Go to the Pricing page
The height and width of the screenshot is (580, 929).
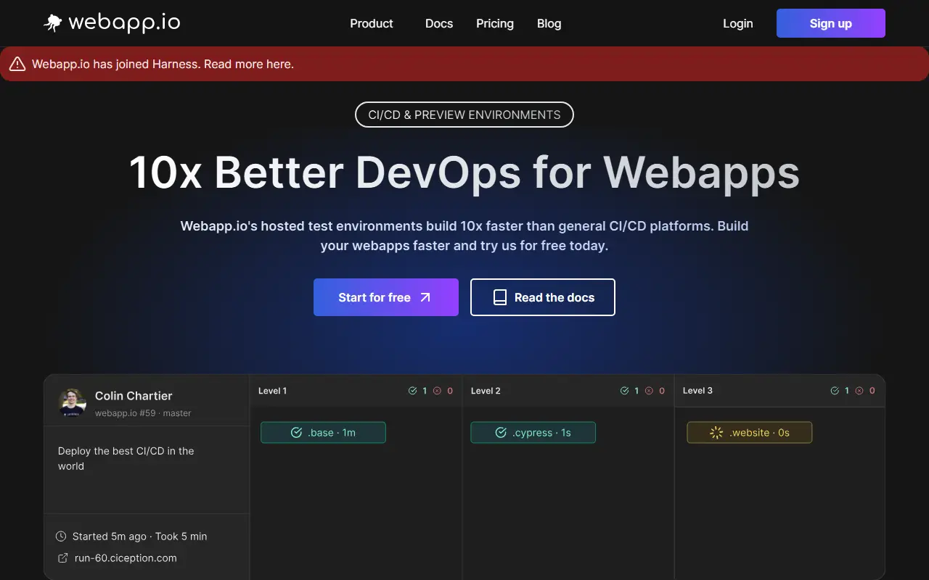[495, 23]
